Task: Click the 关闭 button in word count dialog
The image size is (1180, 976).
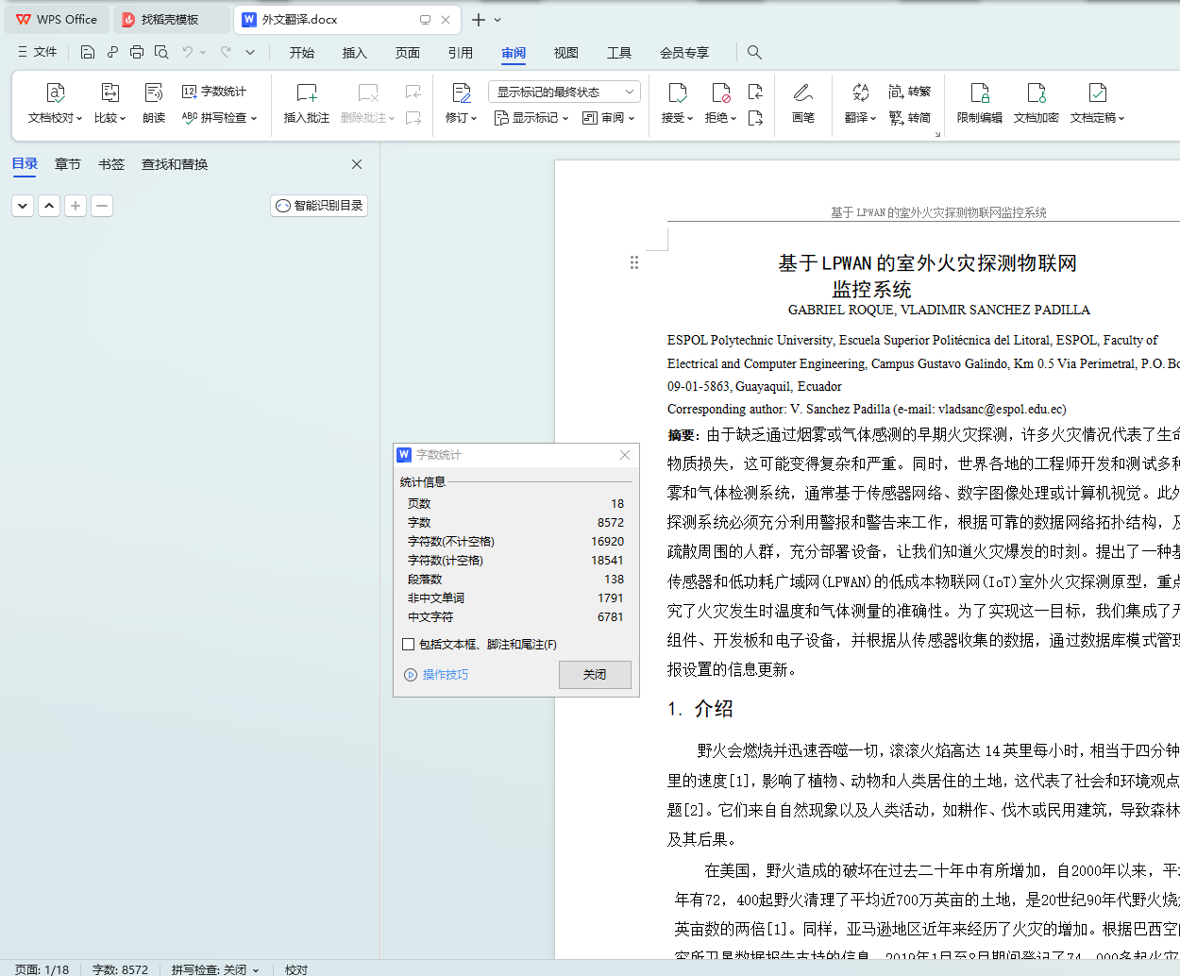Action: 595,675
